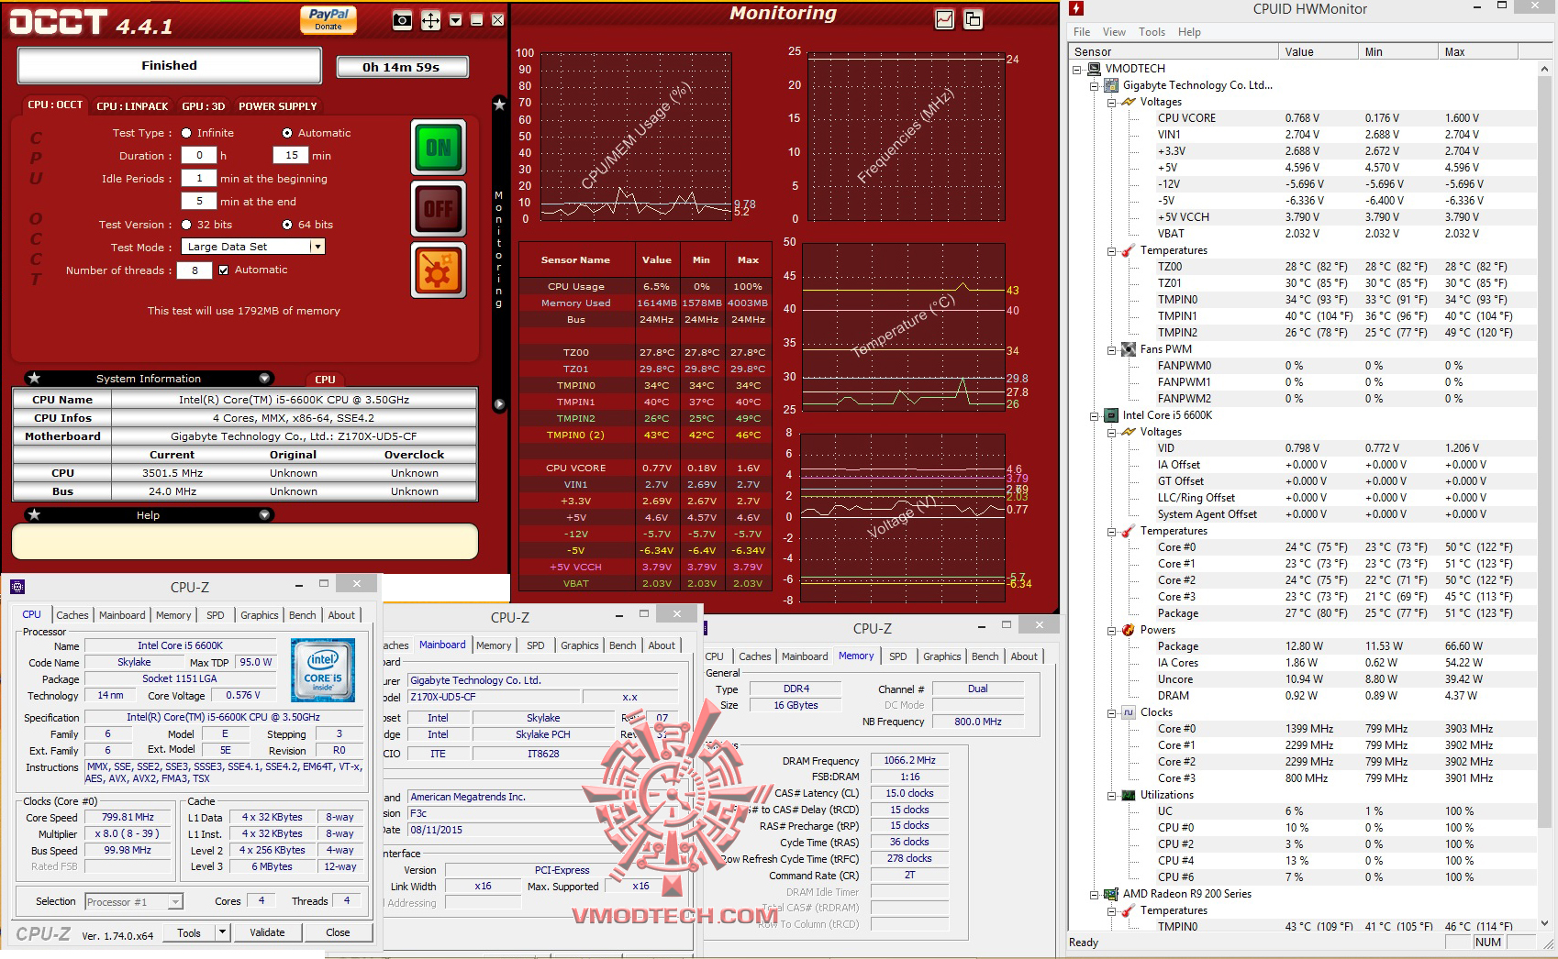Click the OCCT move-window crosshair icon
This screenshot has height=959, width=1558.
pos(430,20)
